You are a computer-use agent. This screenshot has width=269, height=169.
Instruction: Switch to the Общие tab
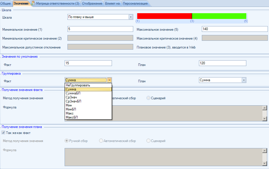[x=5, y=3]
